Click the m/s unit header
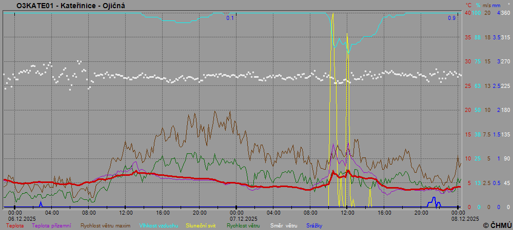Image resolution: width=513 pixels, height=230 pixels. [487, 5]
